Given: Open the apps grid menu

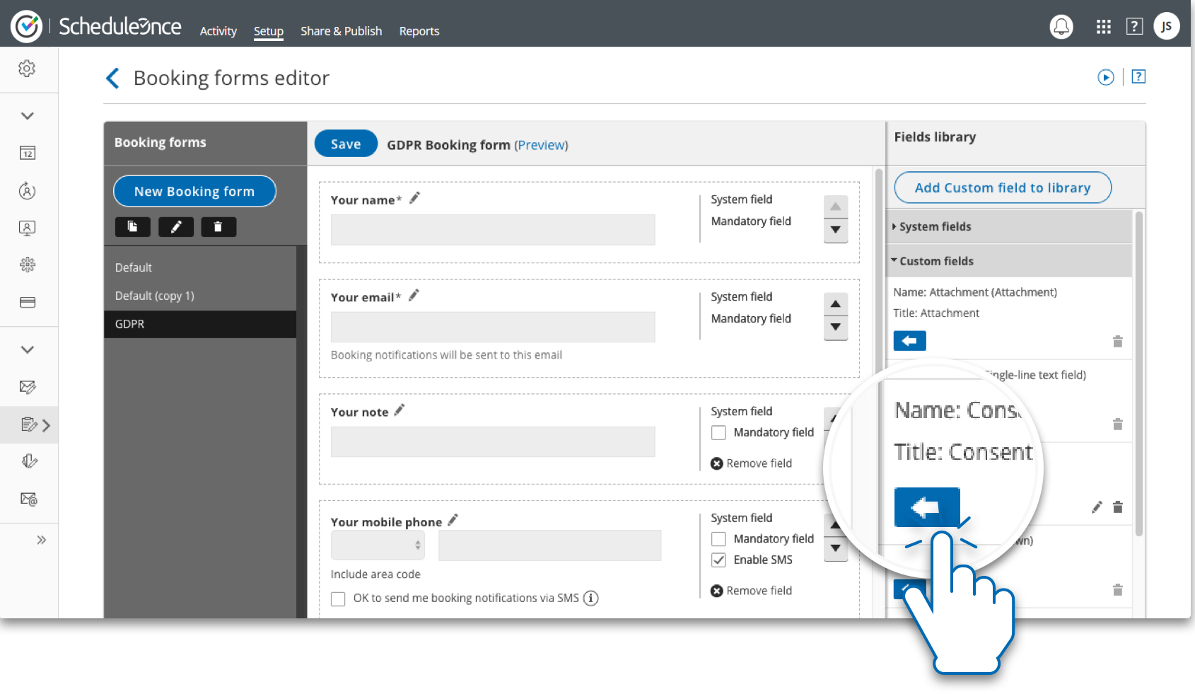Looking at the screenshot, I should [1103, 27].
